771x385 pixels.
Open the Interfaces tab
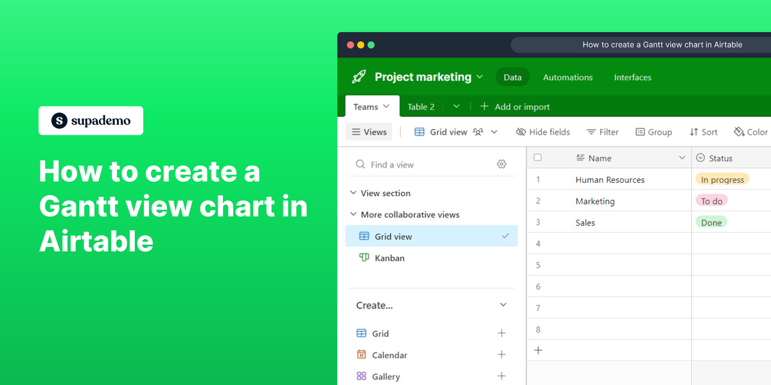click(x=633, y=77)
